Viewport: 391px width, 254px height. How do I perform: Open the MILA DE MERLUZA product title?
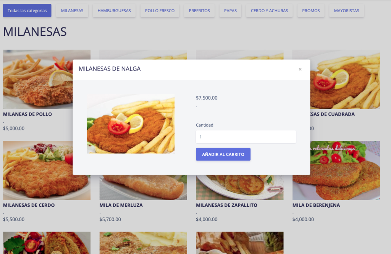[x=121, y=205]
